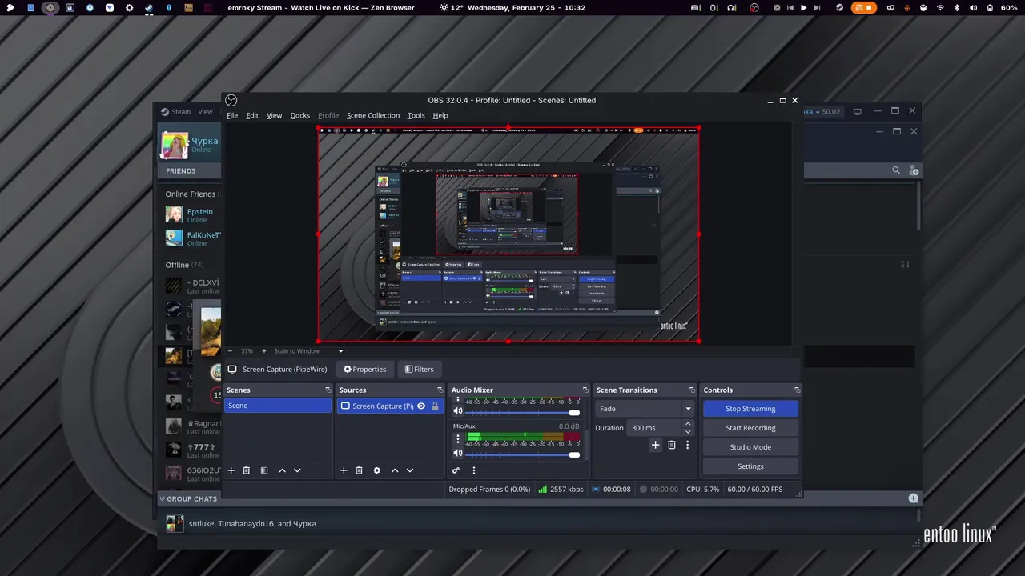Image resolution: width=1025 pixels, height=576 pixels.
Task: Open Help menu in OBS
Action: point(440,115)
